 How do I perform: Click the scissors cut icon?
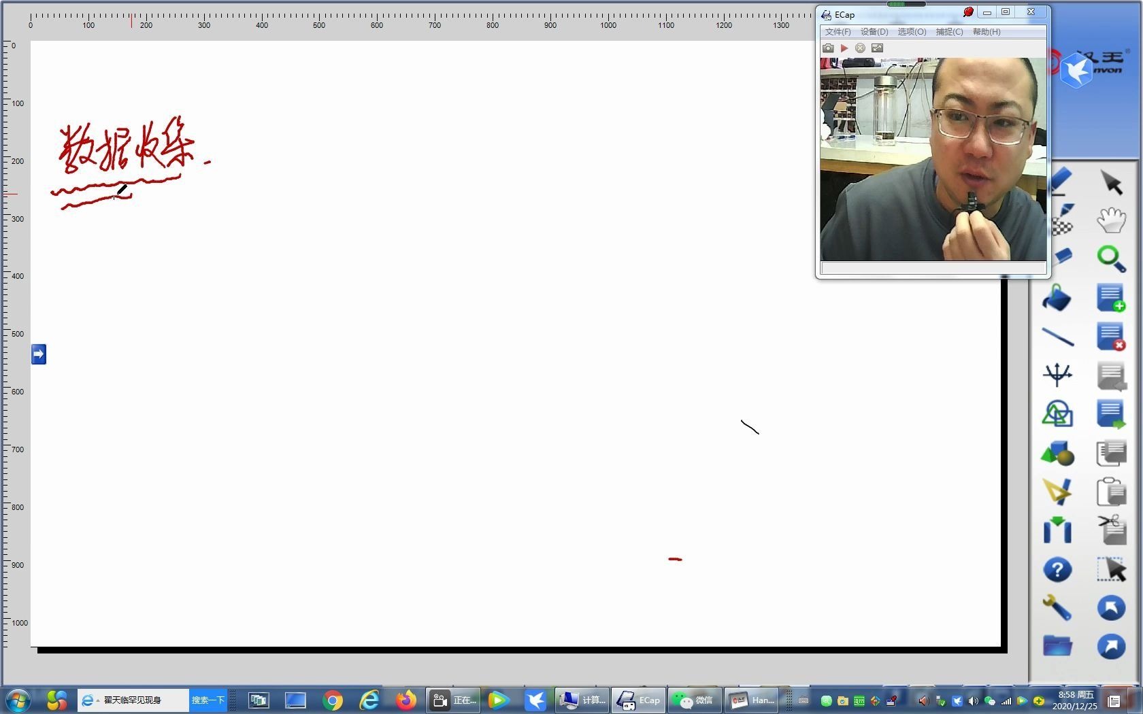pyautogui.click(x=1111, y=530)
